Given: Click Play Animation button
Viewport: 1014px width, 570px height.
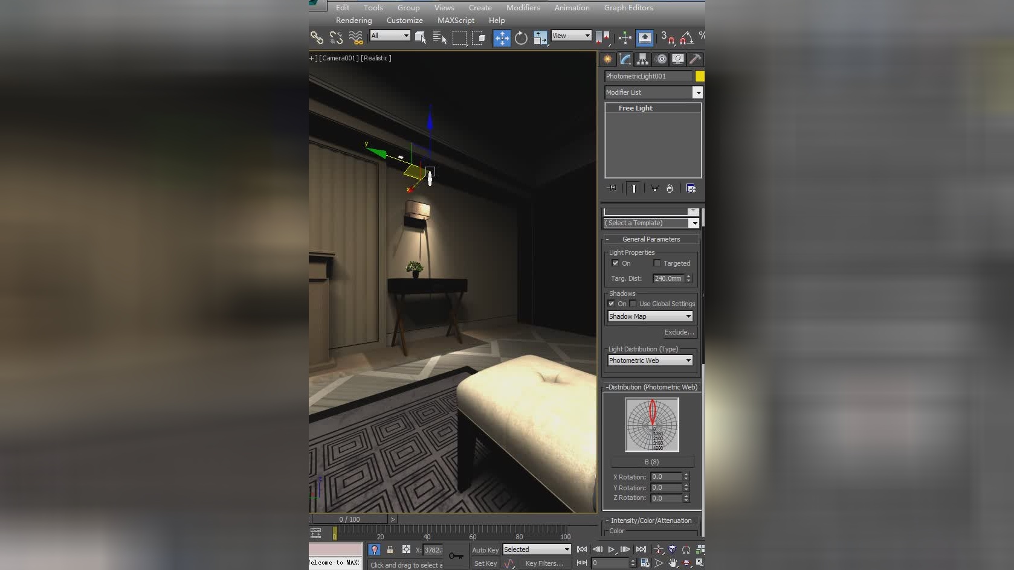Looking at the screenshot, I should [612, 549].
